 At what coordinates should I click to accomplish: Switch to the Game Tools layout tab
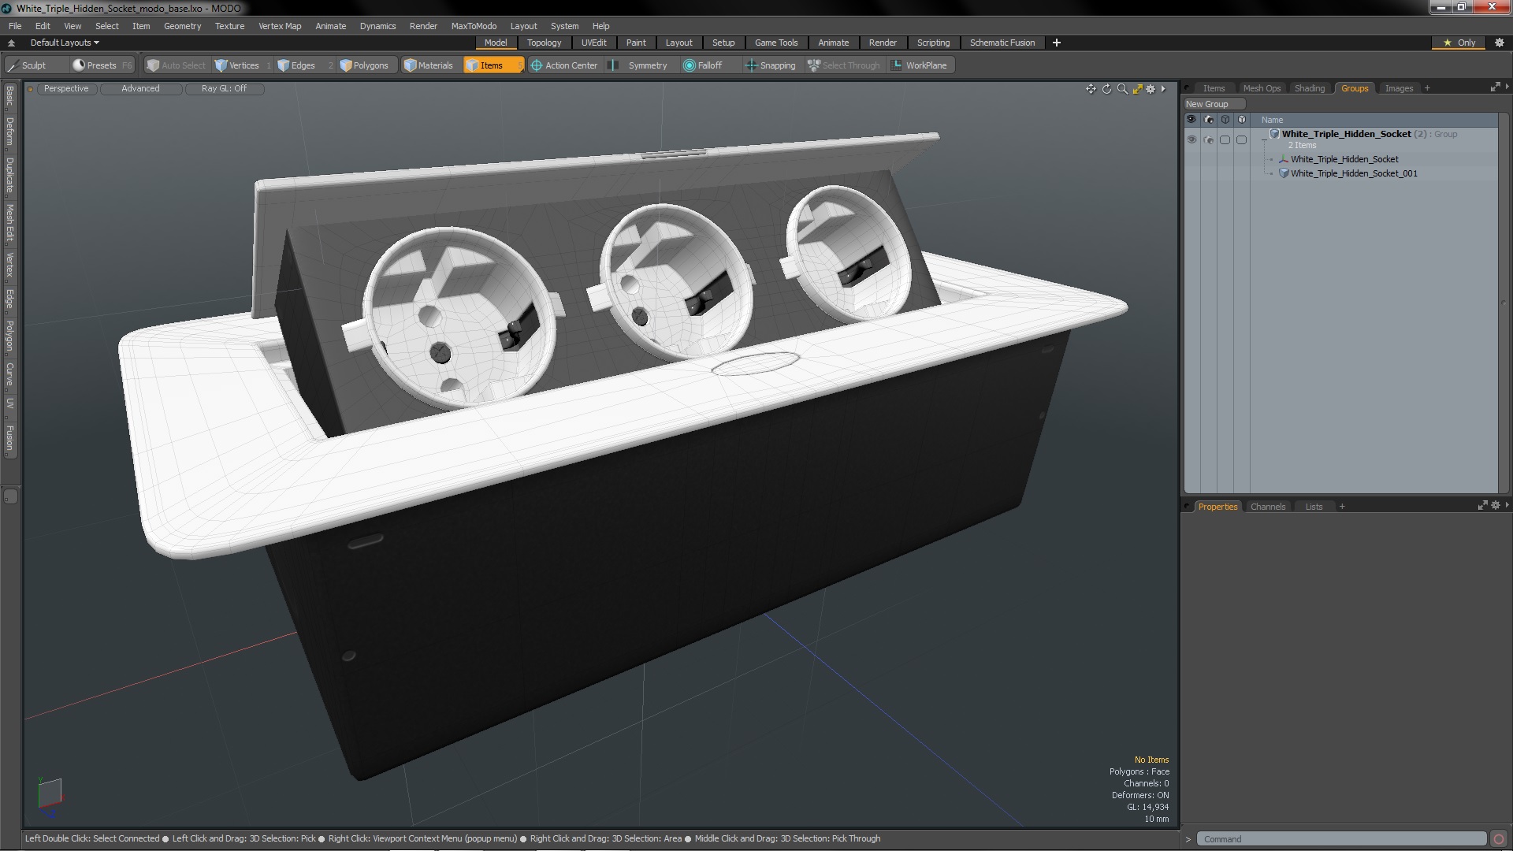[775, 43]
